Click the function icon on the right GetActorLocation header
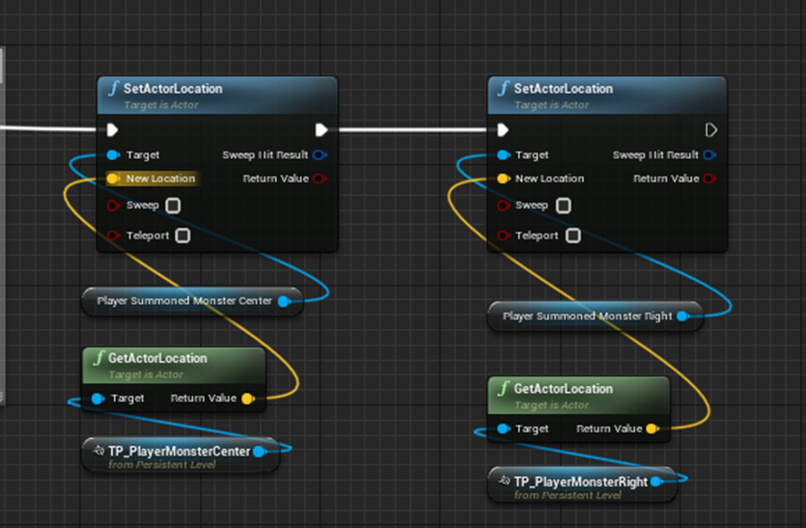The height and width of the screenshot is (528, 806). click(x=503, y=389)
